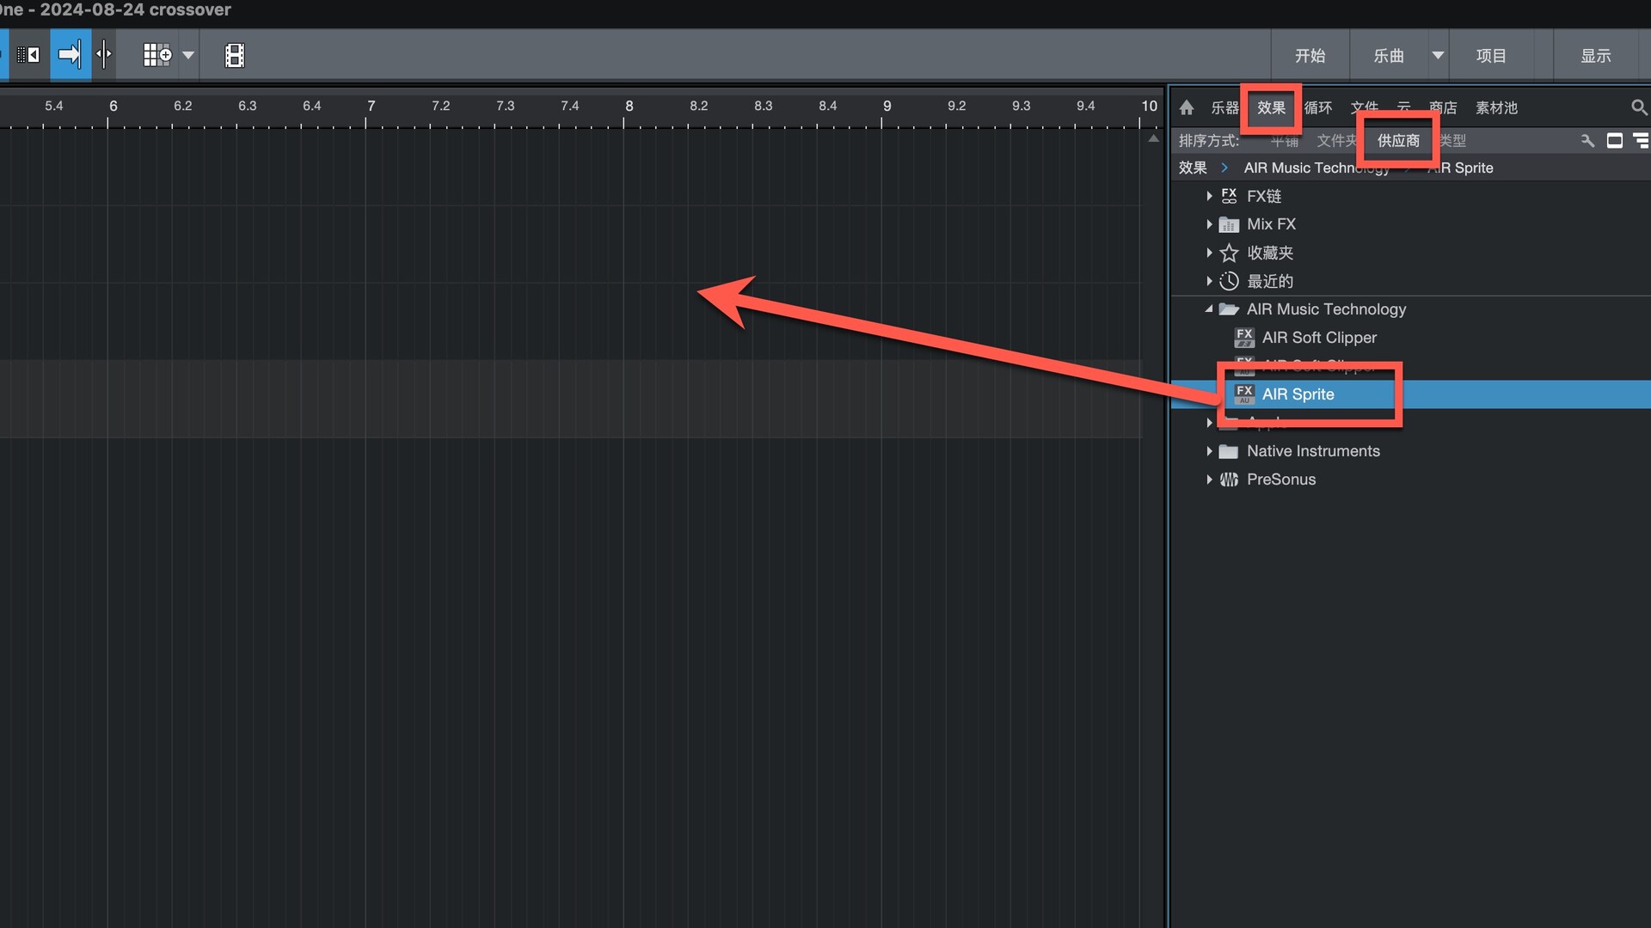The width and height of the screenshot is (1651, 928).
Task: Open the video player icon
Action: [x=234, y=55]
